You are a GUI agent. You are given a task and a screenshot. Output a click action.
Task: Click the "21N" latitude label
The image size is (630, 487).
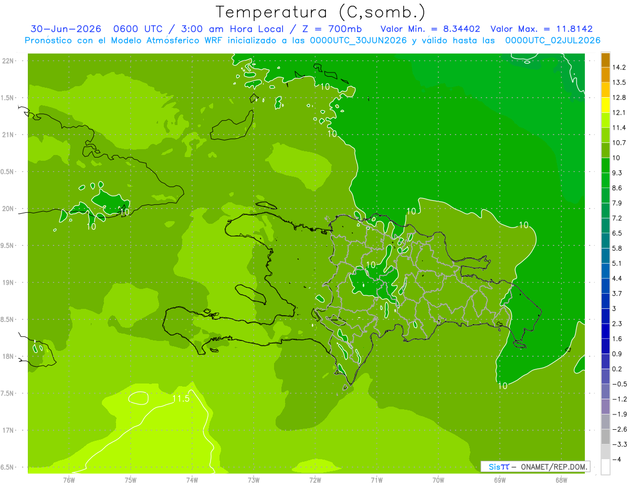click(8, 135)
